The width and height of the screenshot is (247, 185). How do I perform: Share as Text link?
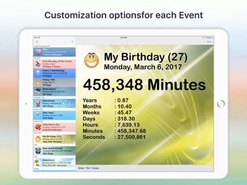[88, 168]
